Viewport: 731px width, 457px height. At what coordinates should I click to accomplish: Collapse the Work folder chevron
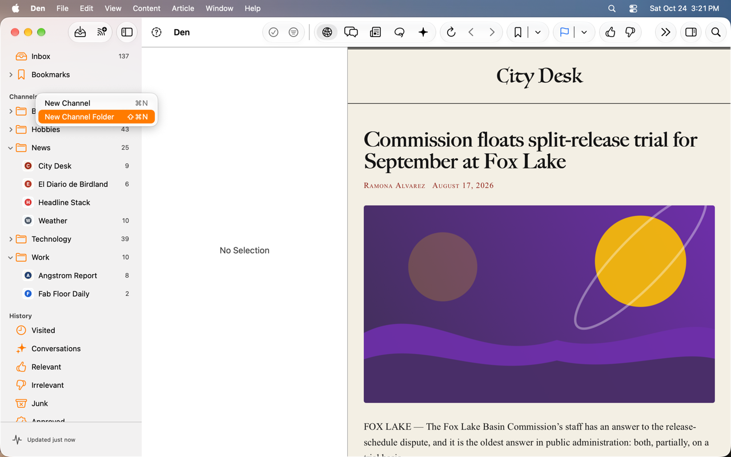coord(11,258)
